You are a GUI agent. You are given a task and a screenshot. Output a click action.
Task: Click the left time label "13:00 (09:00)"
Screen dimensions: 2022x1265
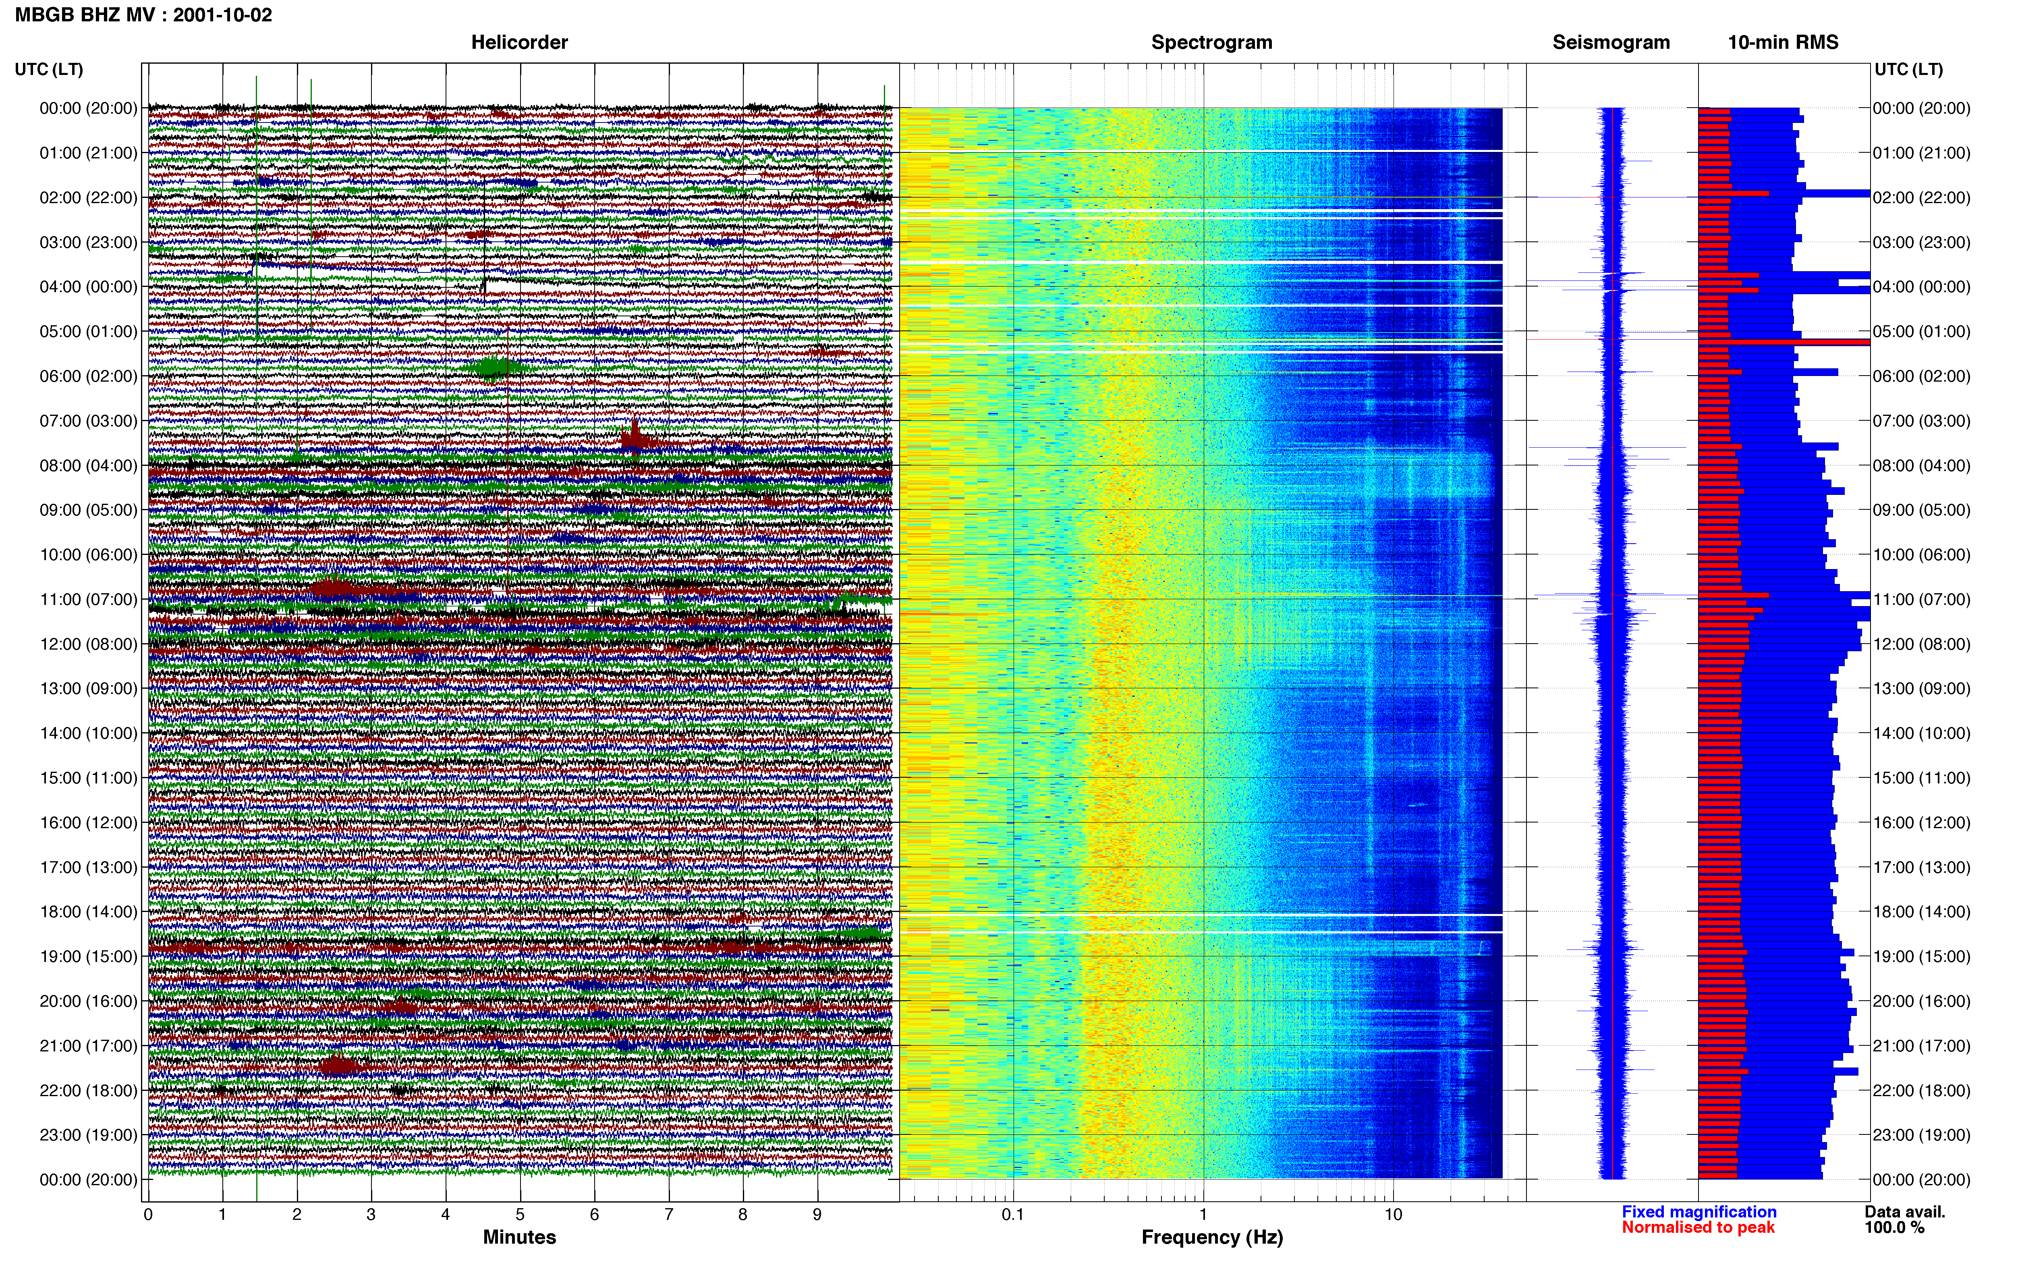[89, 688]
